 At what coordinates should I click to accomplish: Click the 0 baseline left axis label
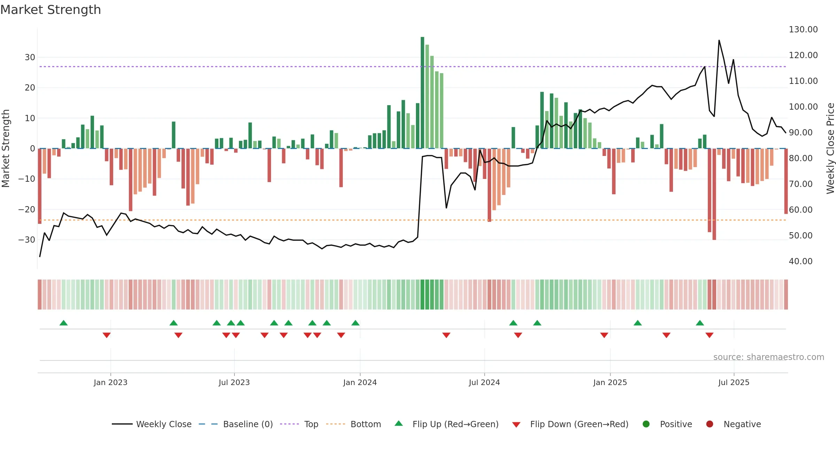pyautogui.click(x=32, y=149)
